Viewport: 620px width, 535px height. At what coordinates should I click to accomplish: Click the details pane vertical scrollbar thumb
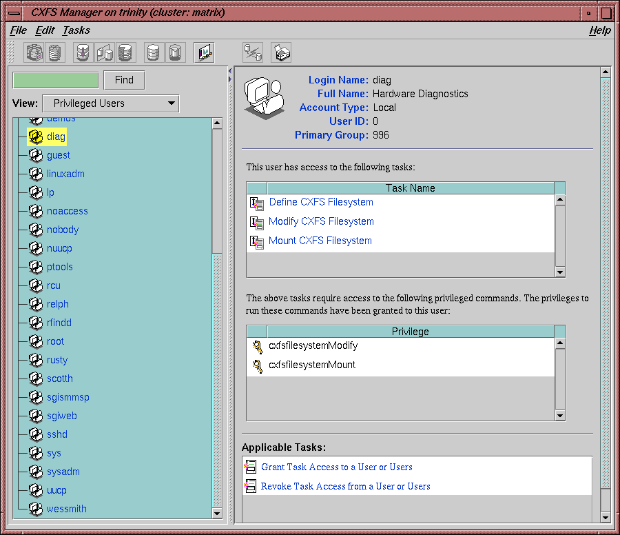point(606,283)
